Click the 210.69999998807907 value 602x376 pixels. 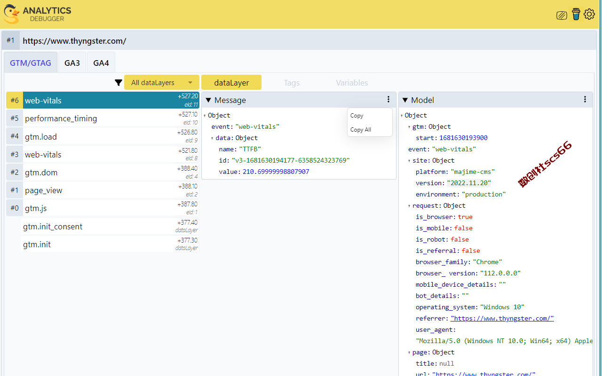click(x=276, y=172)
